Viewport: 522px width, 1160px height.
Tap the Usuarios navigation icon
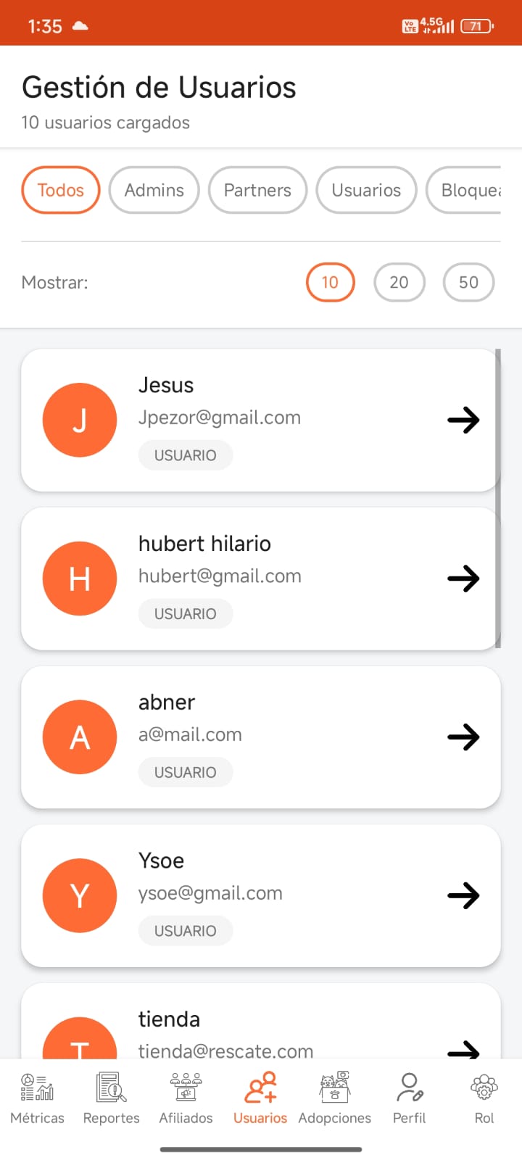click(x=260, y=1087)
